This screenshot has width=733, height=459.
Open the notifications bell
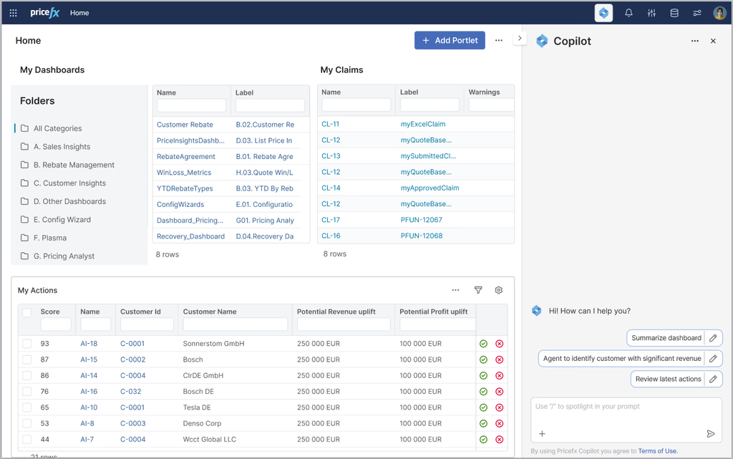[628, 13]
